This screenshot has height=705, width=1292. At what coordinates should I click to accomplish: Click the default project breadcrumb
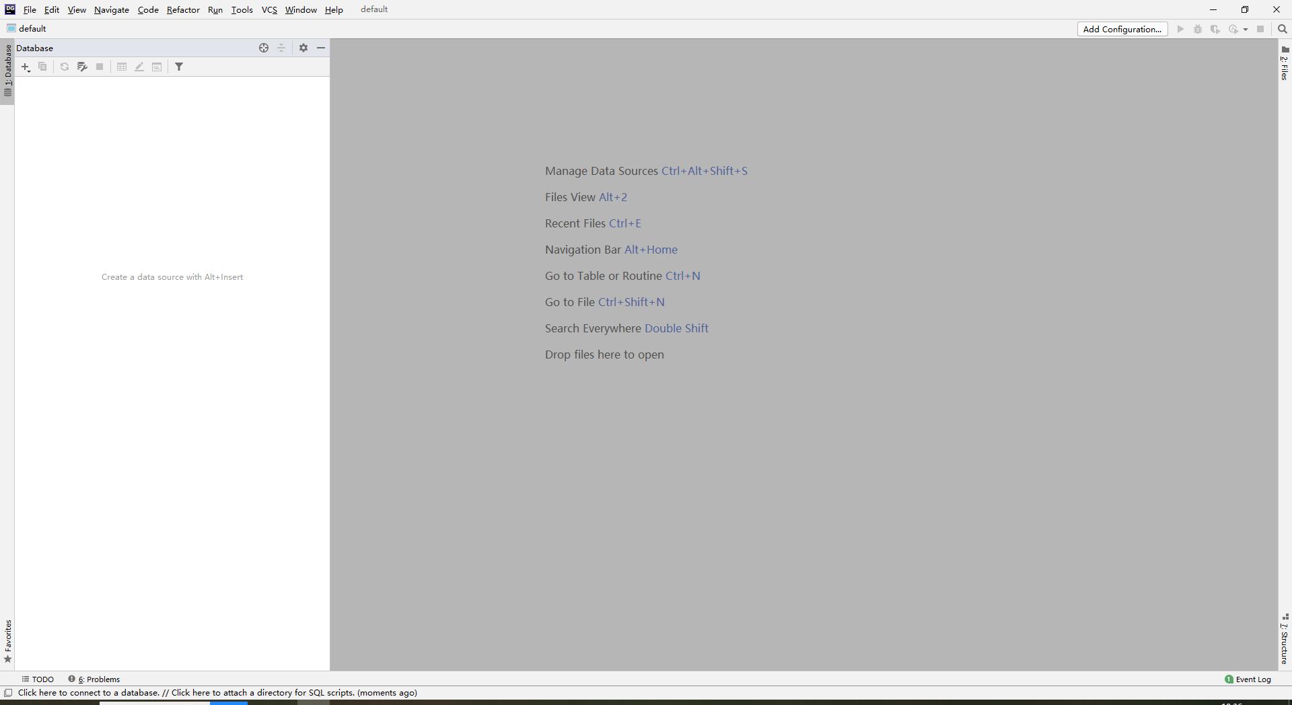26,29
